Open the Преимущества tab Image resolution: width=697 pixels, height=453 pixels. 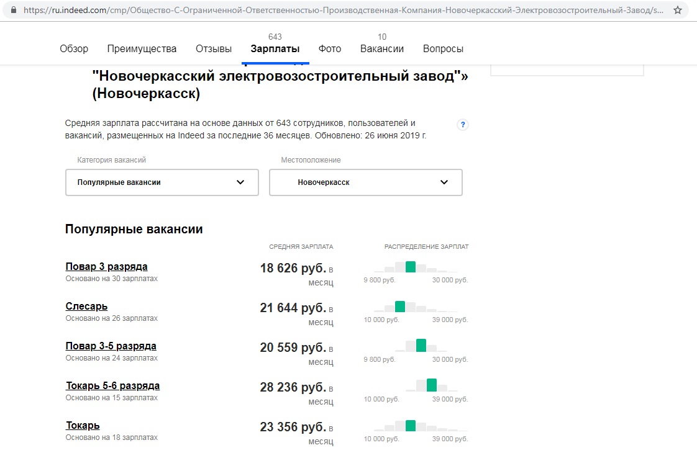tap(142, 49)
